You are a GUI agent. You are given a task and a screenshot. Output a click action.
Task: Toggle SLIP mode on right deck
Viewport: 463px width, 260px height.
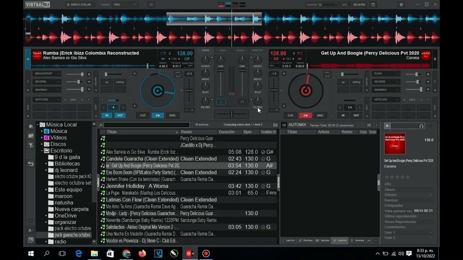coord(327,76)
